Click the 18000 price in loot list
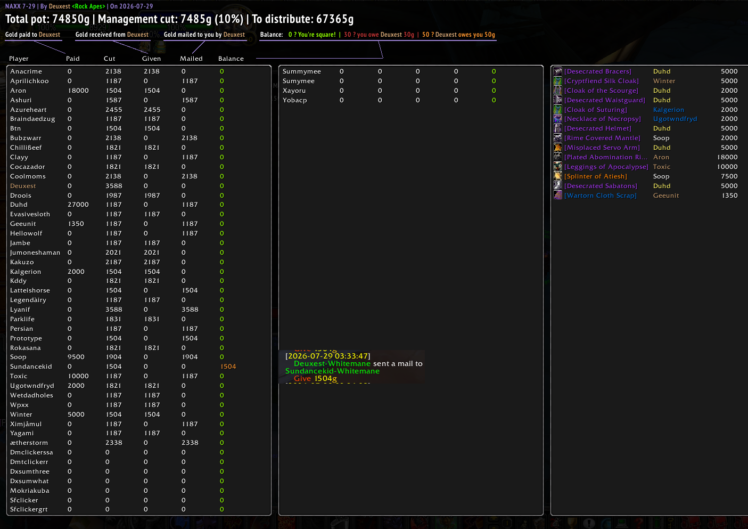The image size is (748, 529). click(727, 157)
